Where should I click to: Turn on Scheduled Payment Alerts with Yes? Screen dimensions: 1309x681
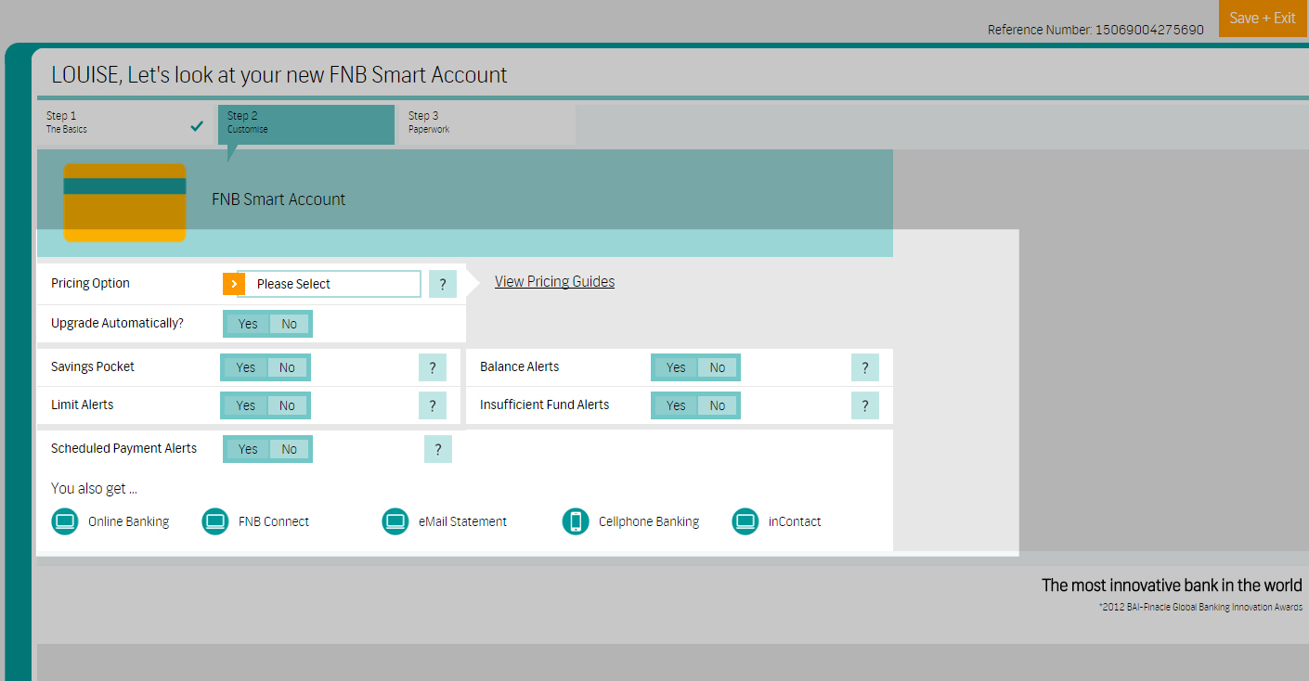[x=248, y=449]
